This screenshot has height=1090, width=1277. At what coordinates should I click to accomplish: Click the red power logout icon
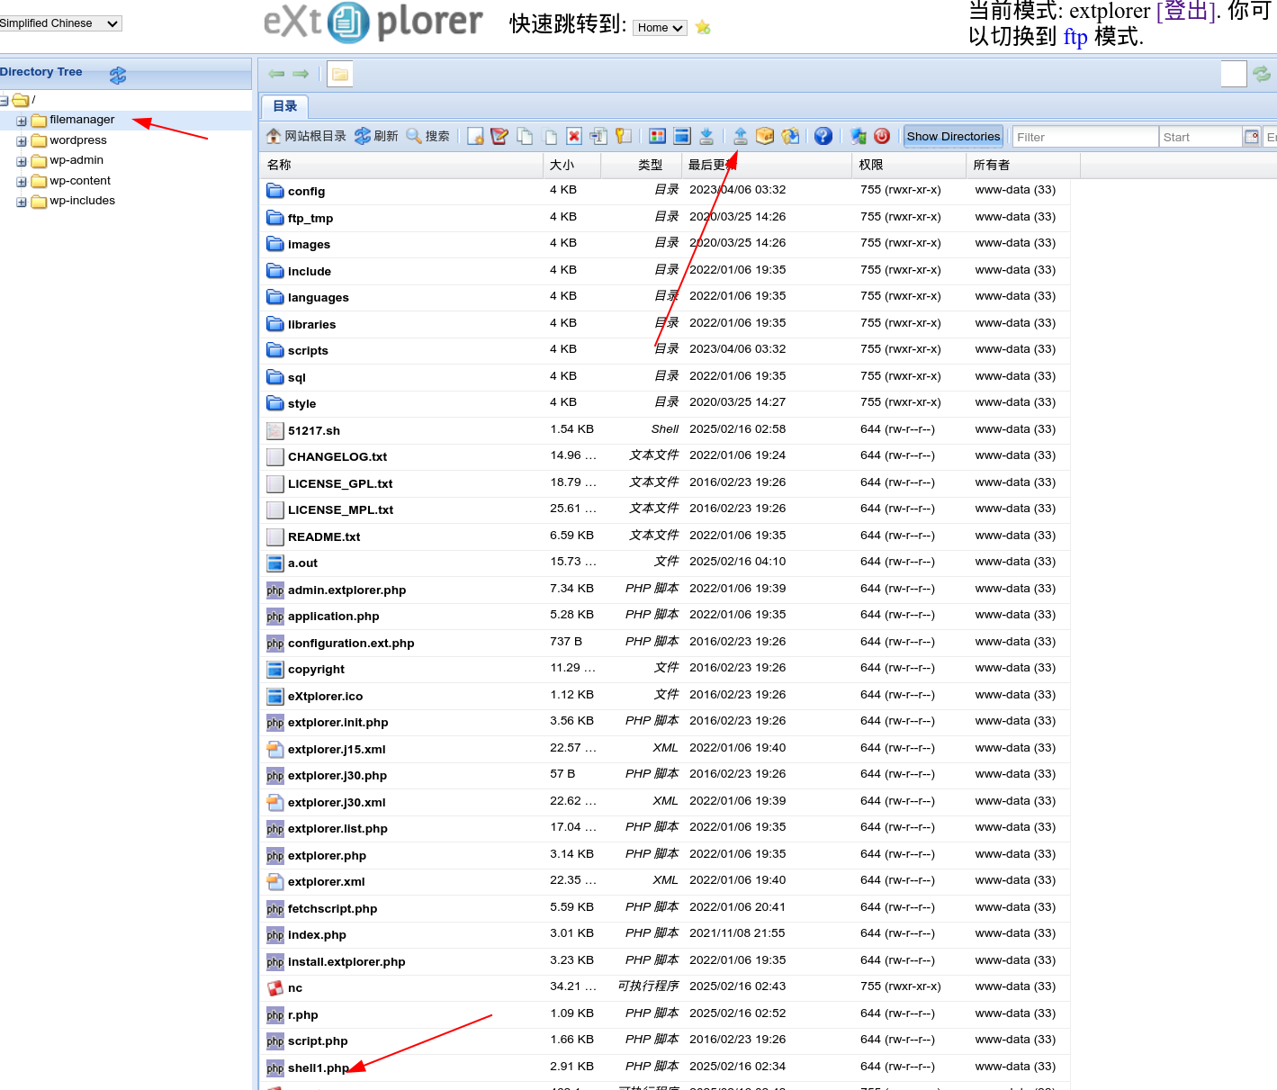pyautogui.click(x=882, y=136)
